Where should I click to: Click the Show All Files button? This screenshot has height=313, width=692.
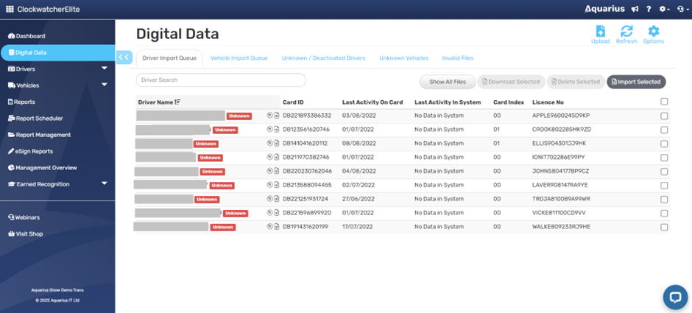click(x=447, y=82)
